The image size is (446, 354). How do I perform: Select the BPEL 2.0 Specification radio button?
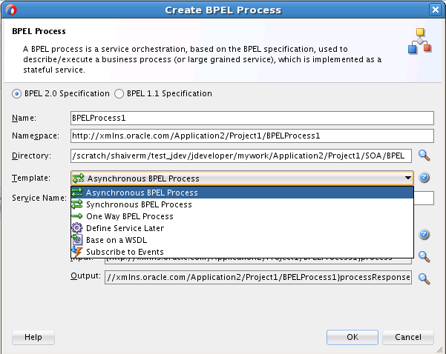pyautogui.click(x=16, y=93)
